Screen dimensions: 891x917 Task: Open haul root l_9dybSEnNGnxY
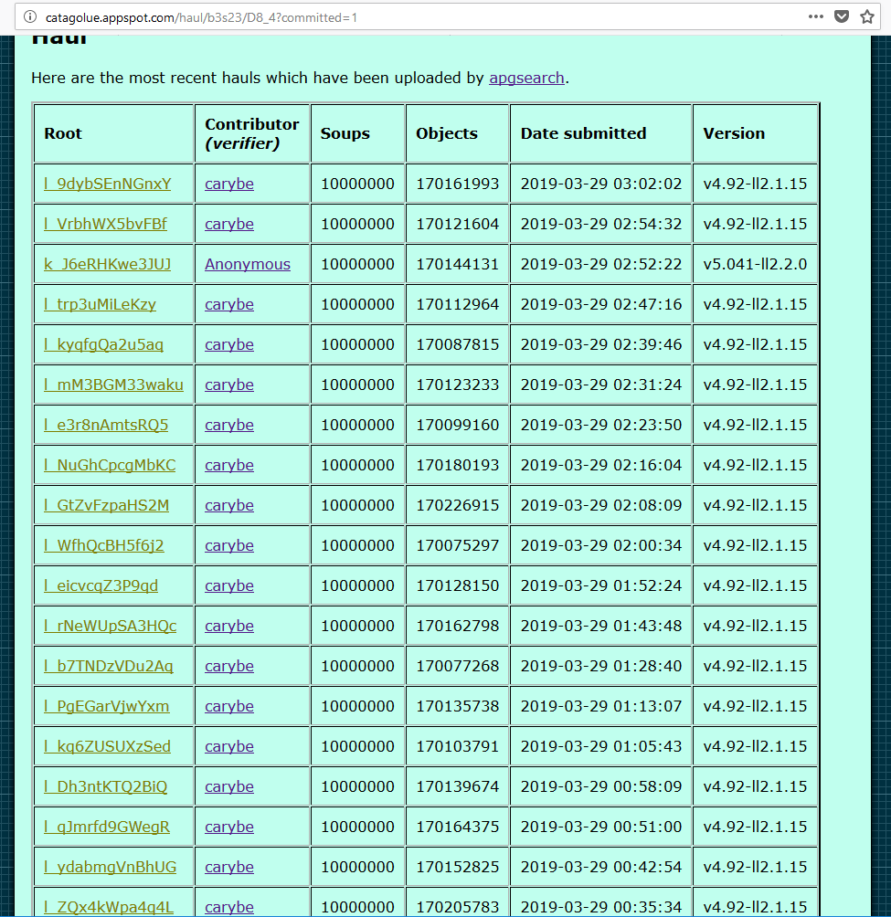(x=108, y=184)
